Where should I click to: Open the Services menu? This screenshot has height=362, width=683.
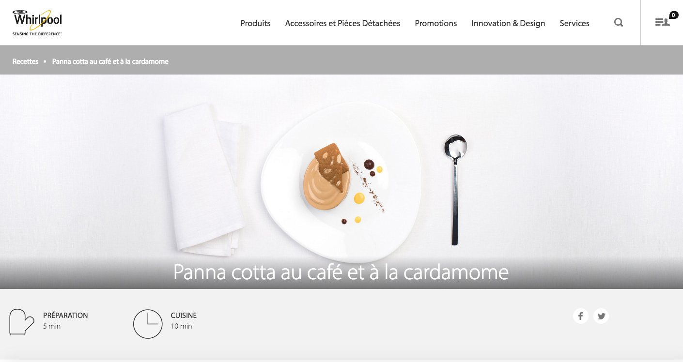point(574,23)
